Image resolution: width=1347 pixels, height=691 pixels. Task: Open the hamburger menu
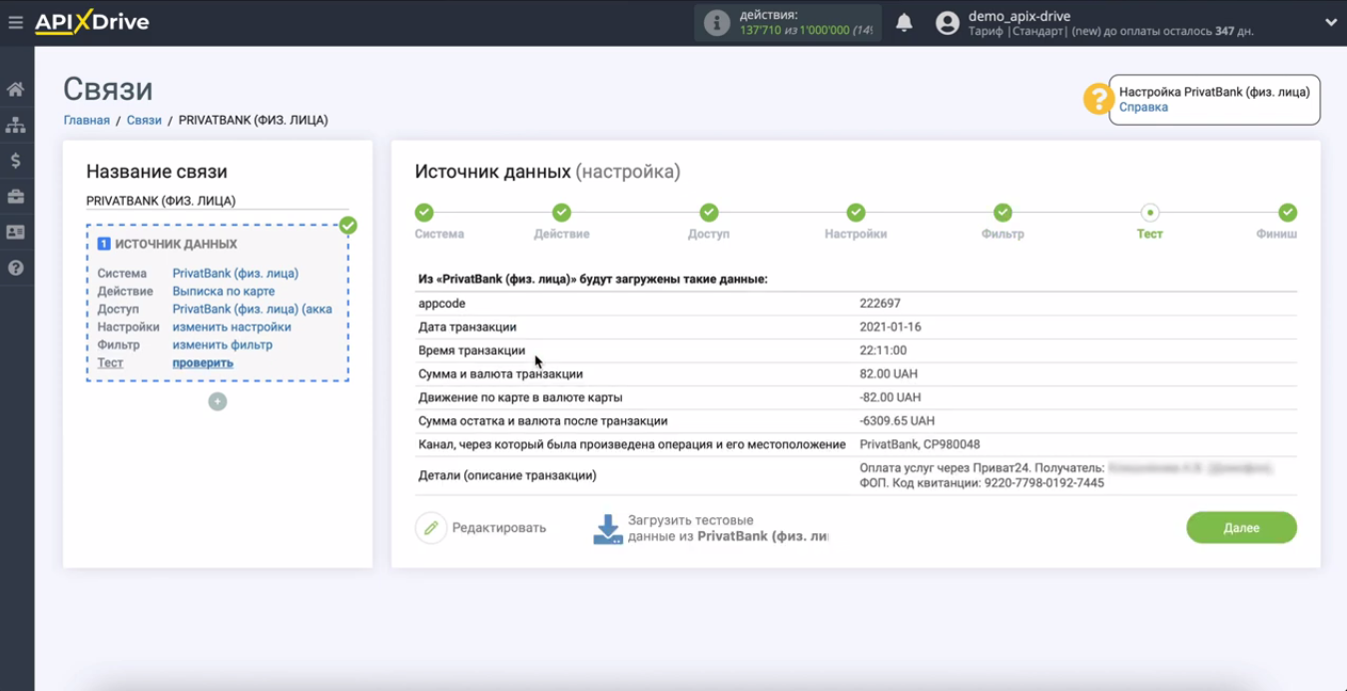[x=15, y=22]
